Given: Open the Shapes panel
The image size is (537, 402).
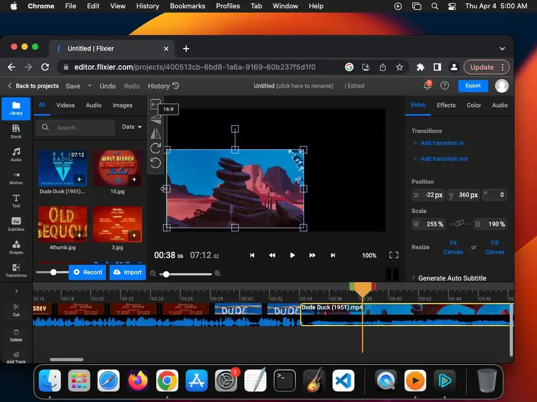Looking at the screenshot, I should 16,248.
